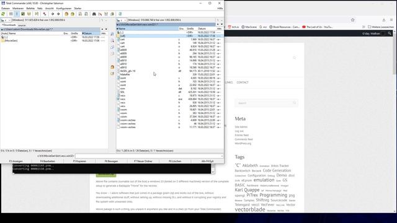The image size is (397, 223).
Task: Click the top icon in the middle strip
Action: tap(112, 34)
